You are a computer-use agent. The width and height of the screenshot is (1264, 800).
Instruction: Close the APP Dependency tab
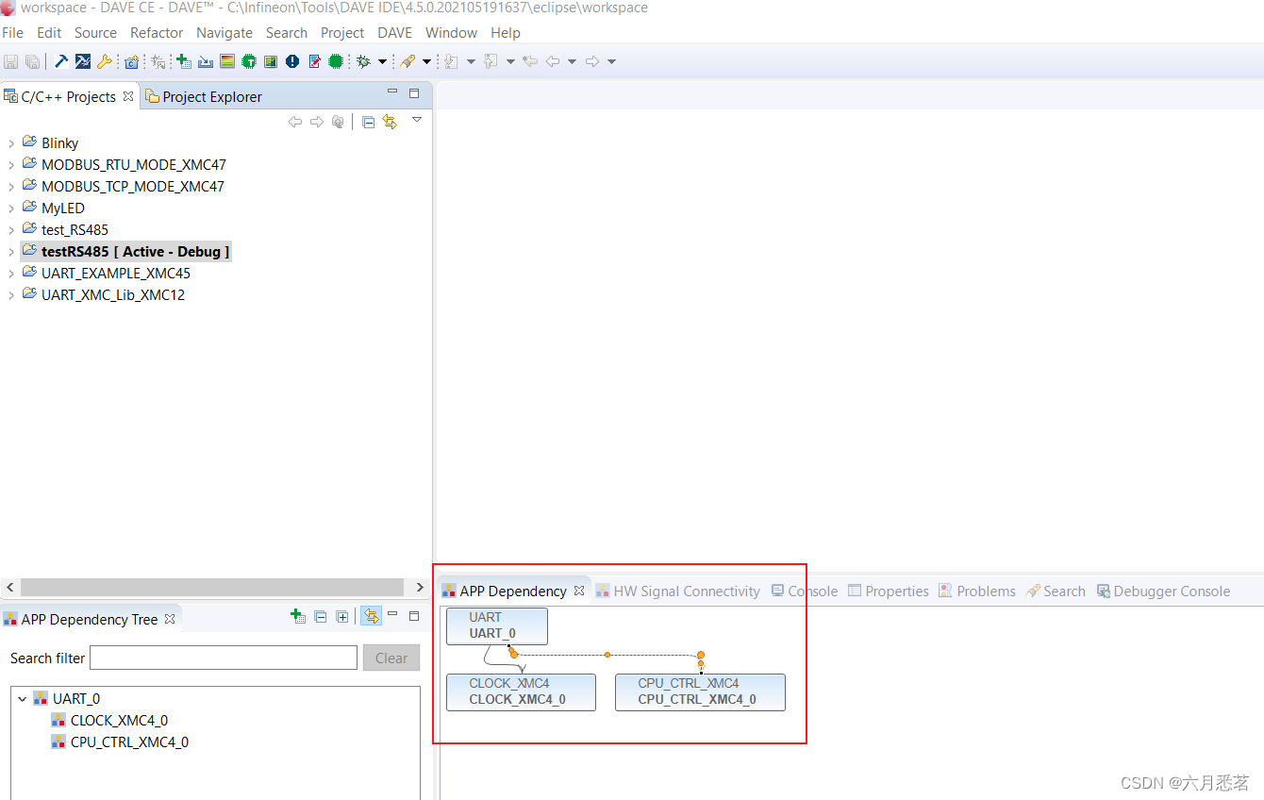[579, 592]
